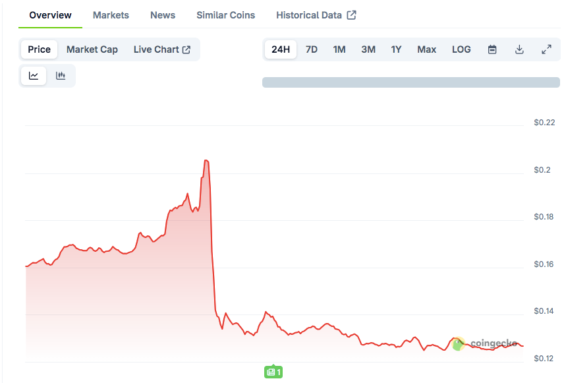The image size is (566, 383).
Task: Go to the Similar Coins tab
Action: (225, 15)
